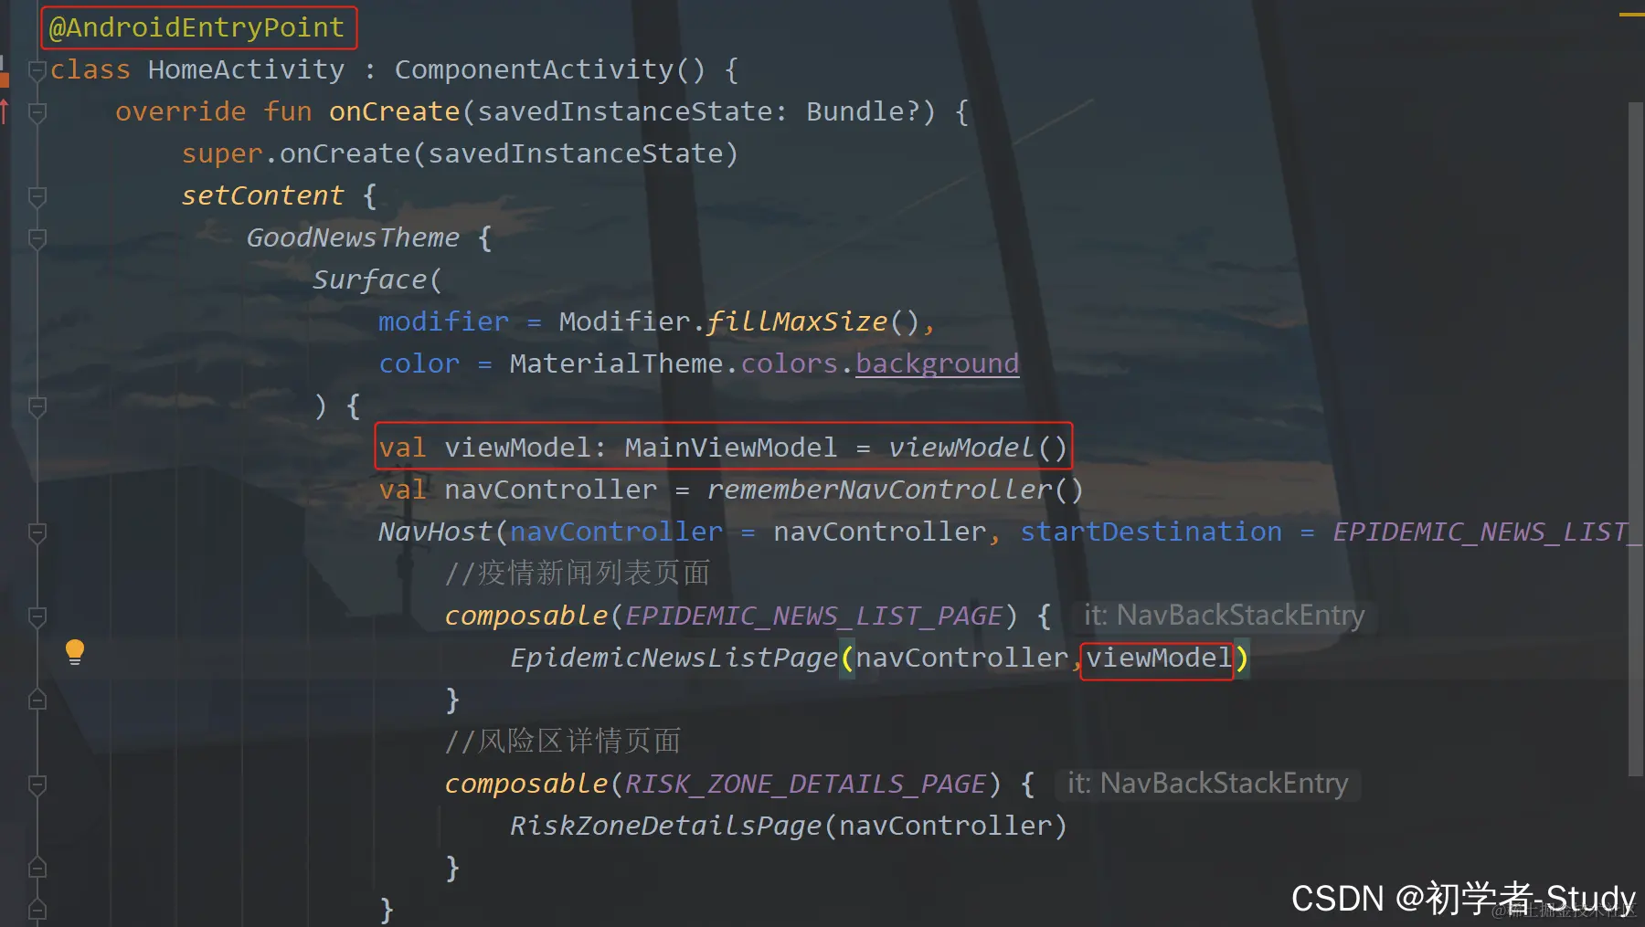Click the fillMaxSize modifier call

(796, 321)
